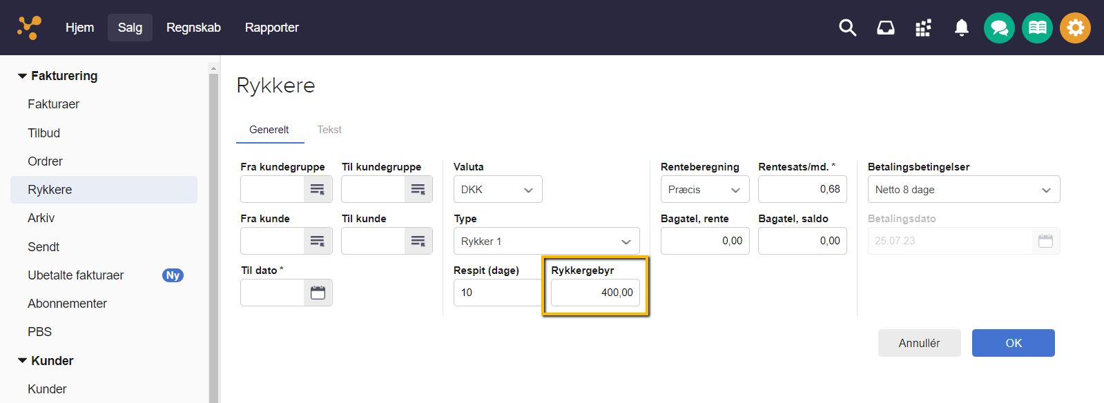Open the Til kunde lookup list
Viewport: 1104px width, 403px height.
coord(418,241)
